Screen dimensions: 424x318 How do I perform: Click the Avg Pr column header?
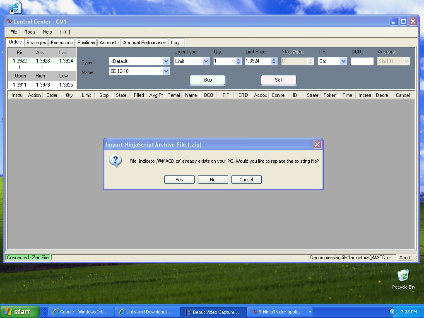click(x=156, y=95)
